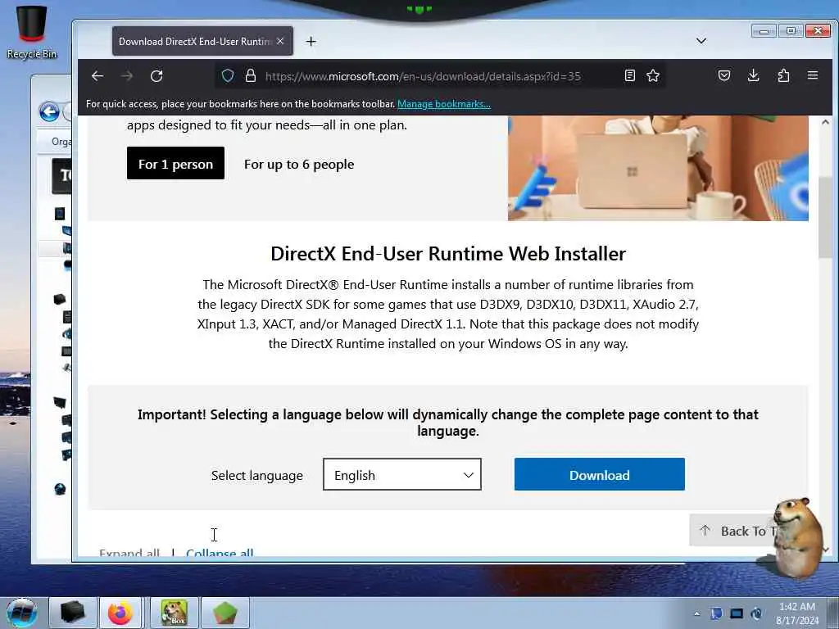This screenshot has width=839, height=629.
Task: Expand the list all tabs chevron
Action: tap(701, 41)
